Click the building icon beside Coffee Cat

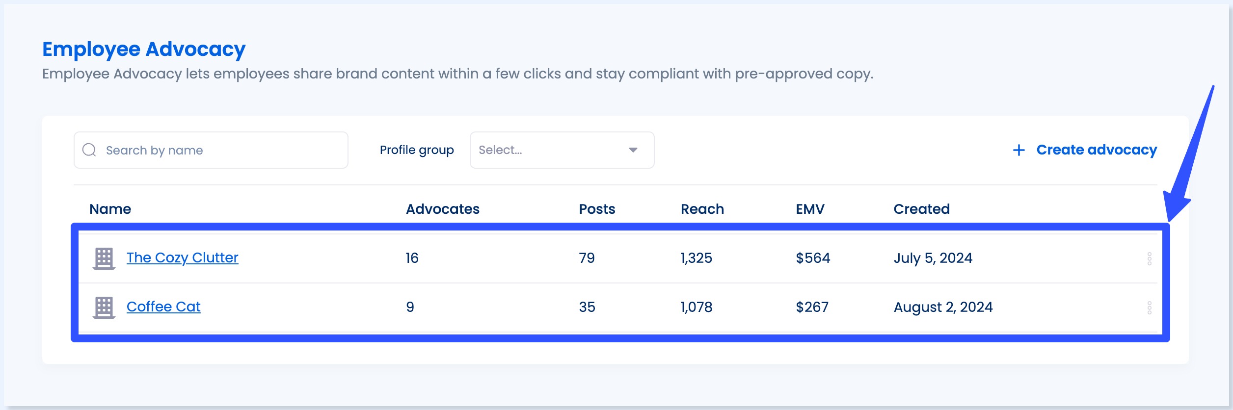click(x=103, y=307)
